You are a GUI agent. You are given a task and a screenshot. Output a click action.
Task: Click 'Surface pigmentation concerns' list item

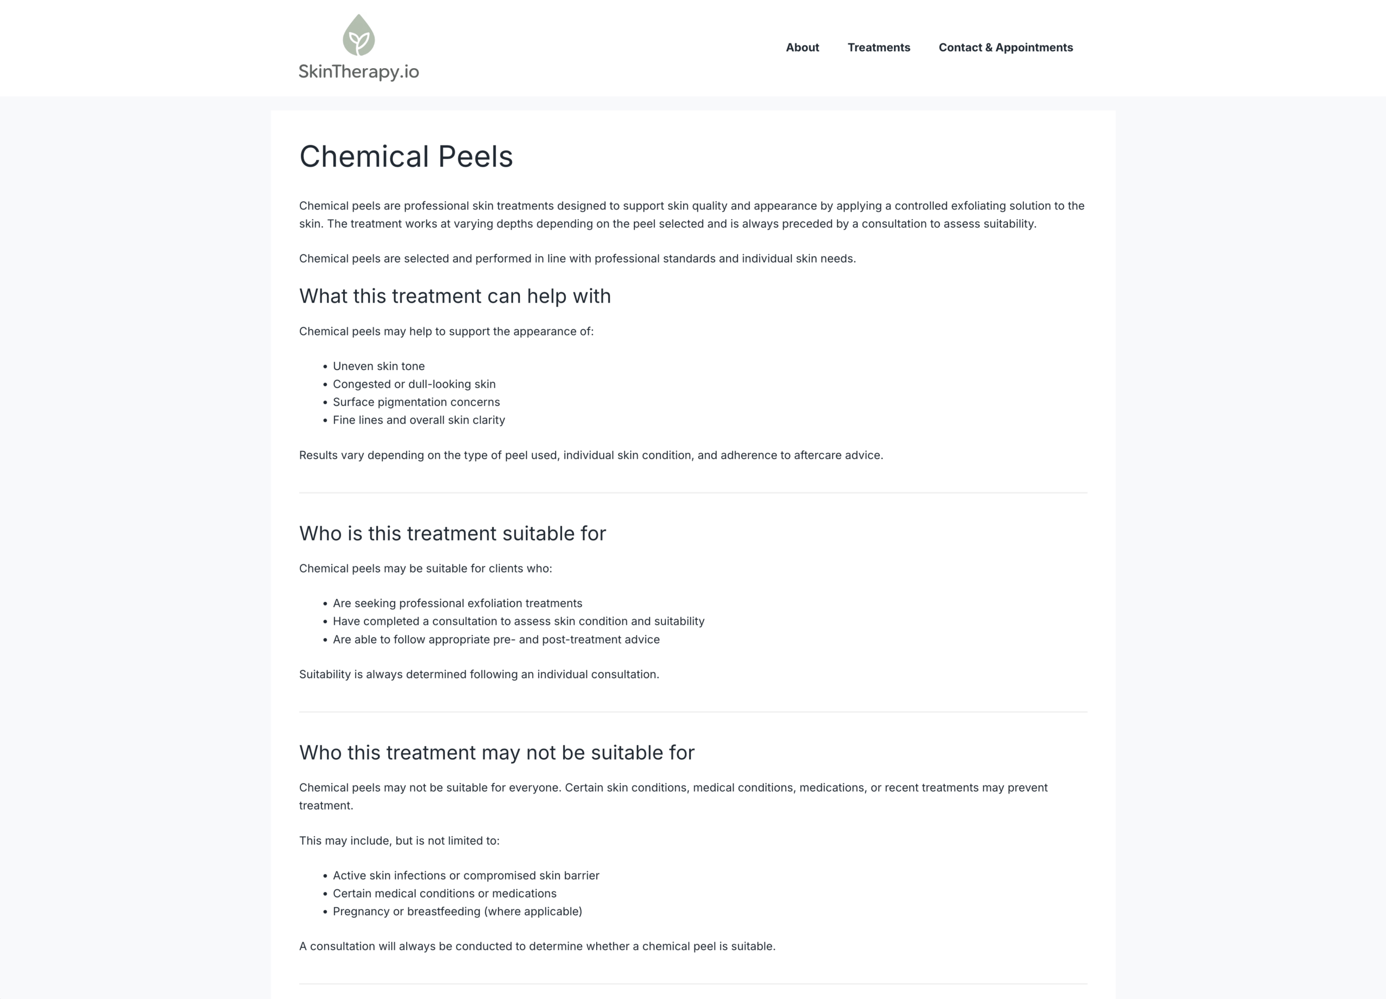point(416,402)
